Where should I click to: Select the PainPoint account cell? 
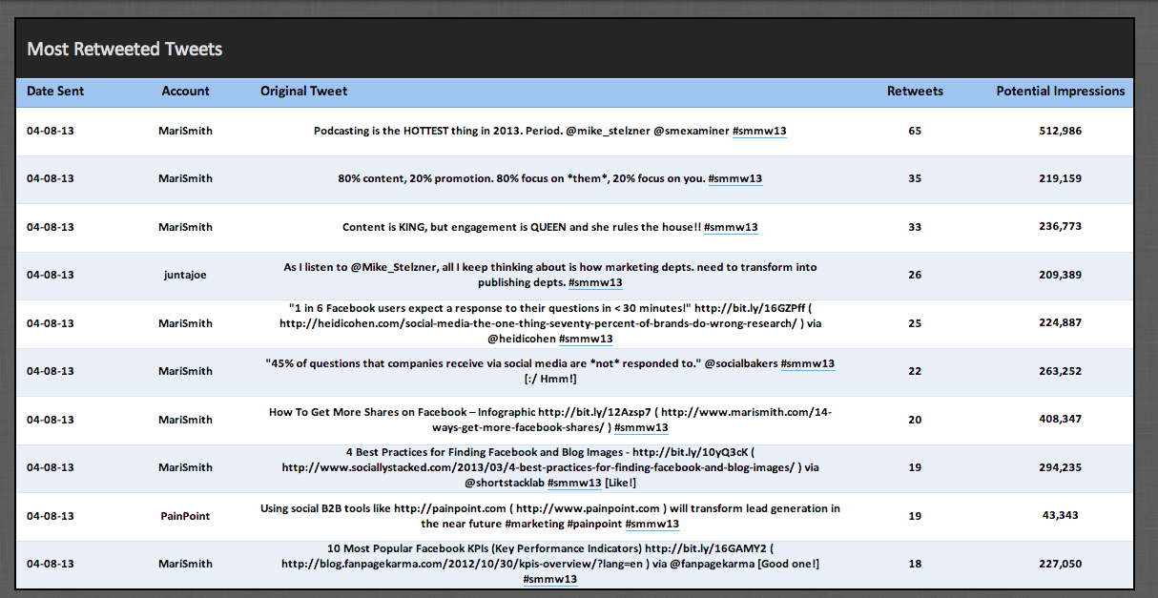(x=185, y=516)
